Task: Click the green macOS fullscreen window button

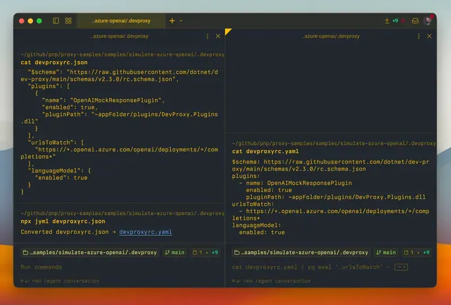Action: [40, 21]
